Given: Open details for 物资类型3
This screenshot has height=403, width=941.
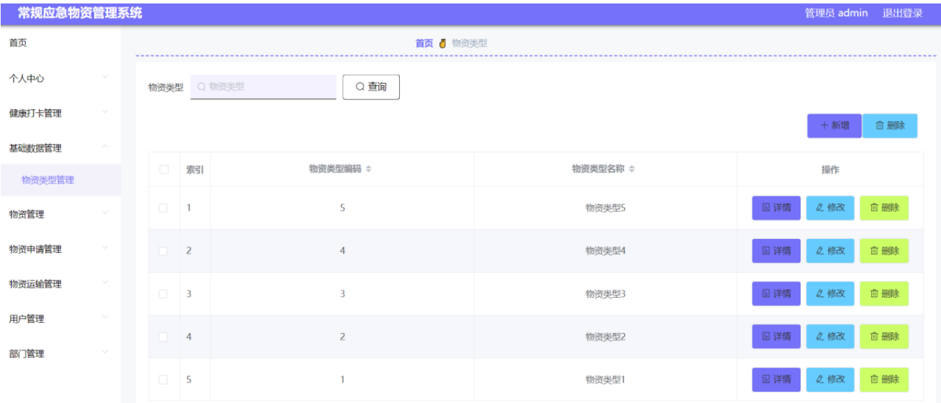Looking at the screenshot, I should (x=776, y=294).
